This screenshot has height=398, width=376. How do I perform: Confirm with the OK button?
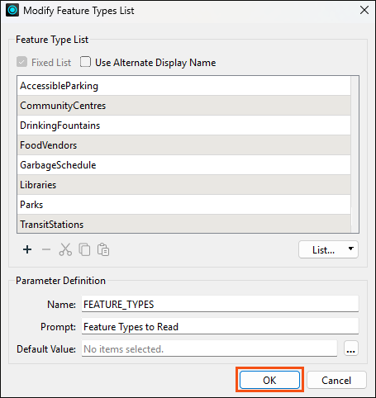(x=269, y=380)
